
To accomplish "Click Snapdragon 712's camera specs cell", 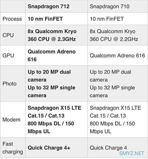I will (57, 84).
